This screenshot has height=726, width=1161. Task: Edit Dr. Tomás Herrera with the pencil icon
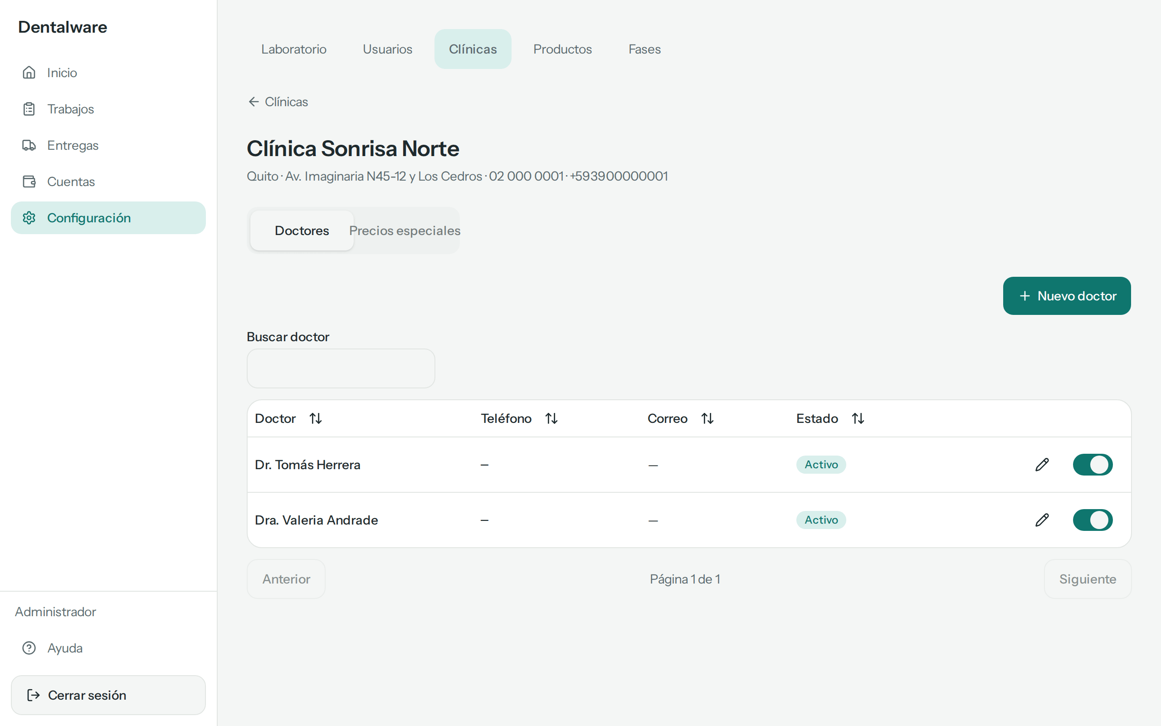[x=1042, y=464]
